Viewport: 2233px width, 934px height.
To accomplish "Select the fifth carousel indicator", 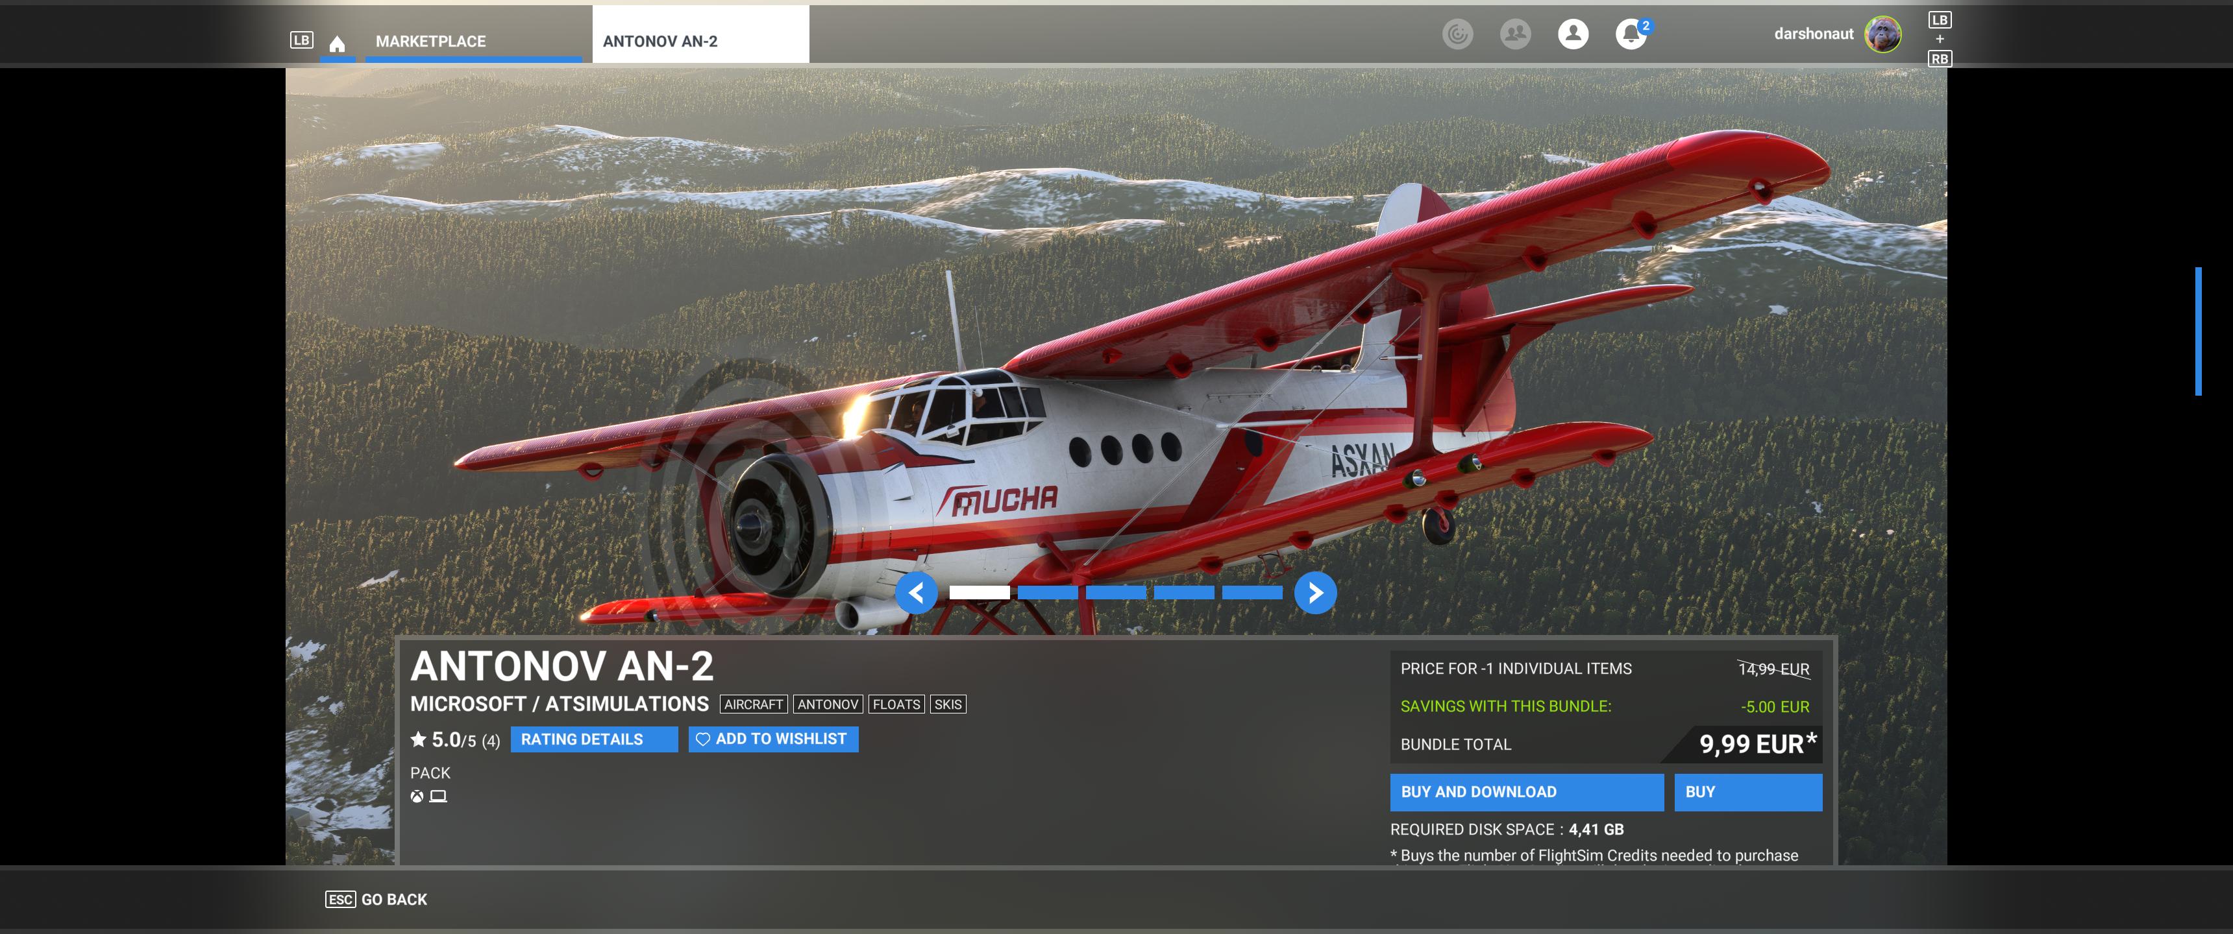I will click(1253, 593).
